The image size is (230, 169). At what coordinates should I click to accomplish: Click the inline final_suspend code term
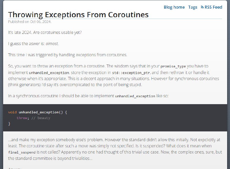[x=22, y=152]
